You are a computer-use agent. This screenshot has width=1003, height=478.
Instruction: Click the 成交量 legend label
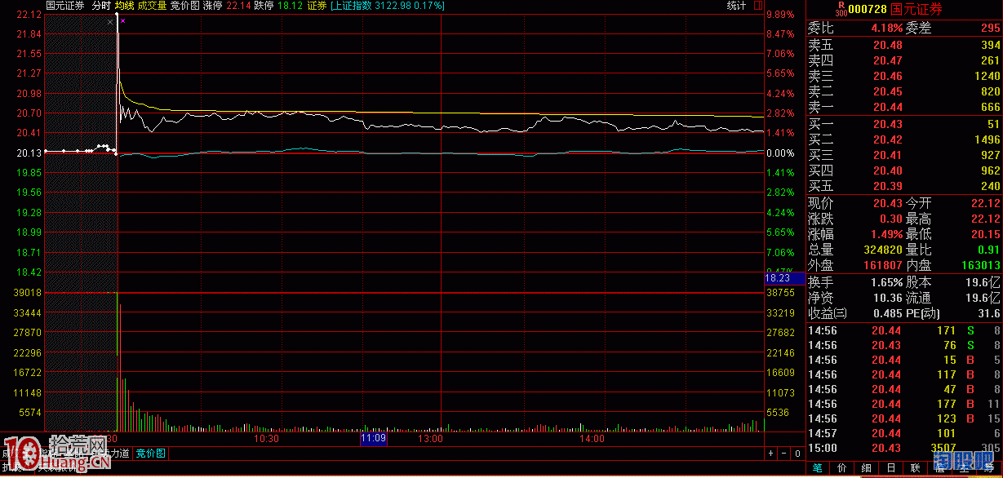tap(152, 6)
